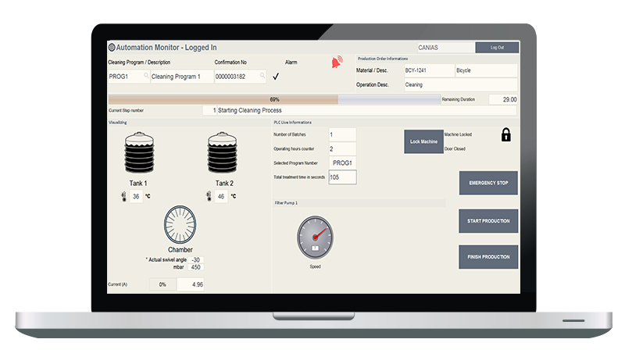The width and height of the screenshot is (625, 357).
Task: Open the PROG1 cleaning program lookup
Action: (x=144, y=77)
